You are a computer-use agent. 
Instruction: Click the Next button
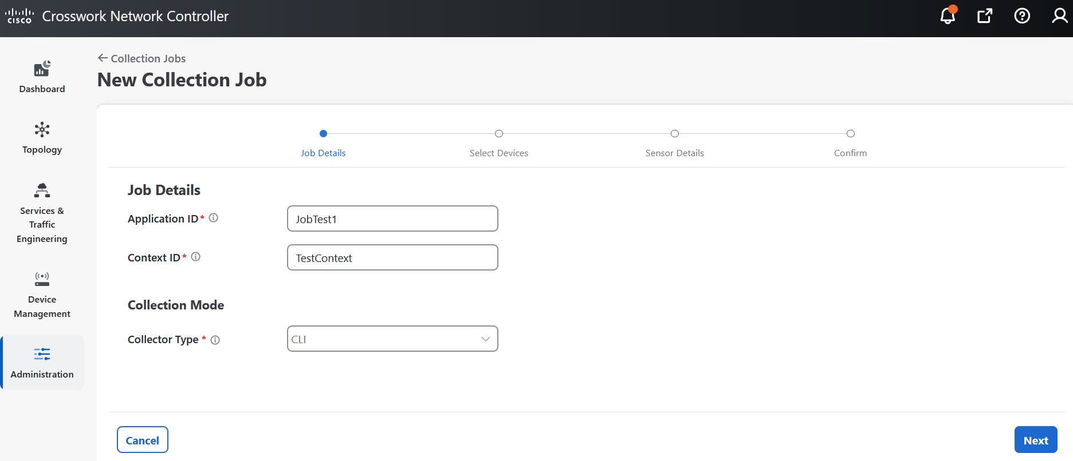point(1036,440)
